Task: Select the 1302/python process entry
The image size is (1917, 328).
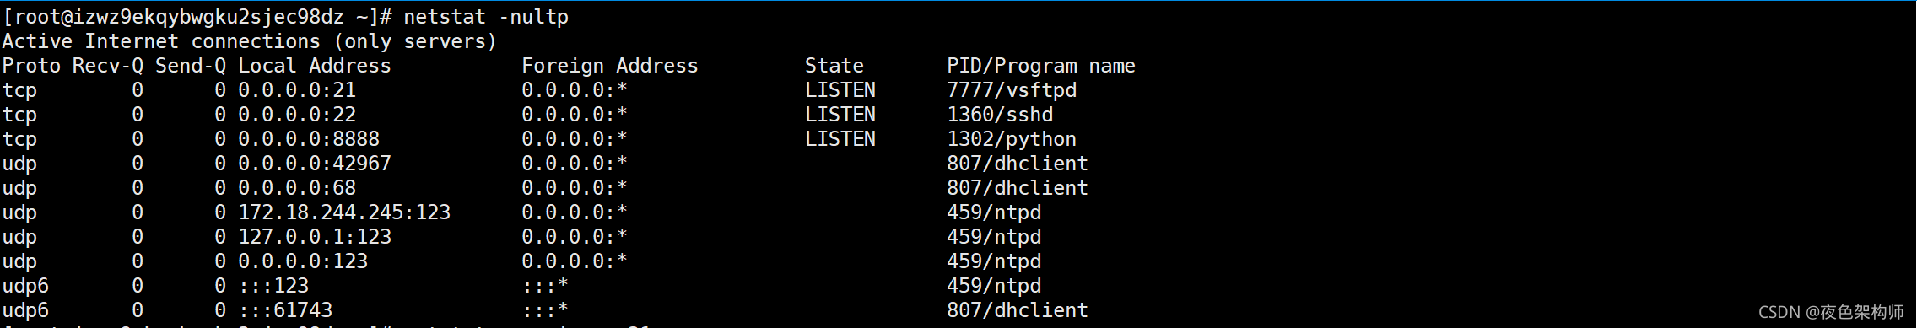Action: [1012, 139]
